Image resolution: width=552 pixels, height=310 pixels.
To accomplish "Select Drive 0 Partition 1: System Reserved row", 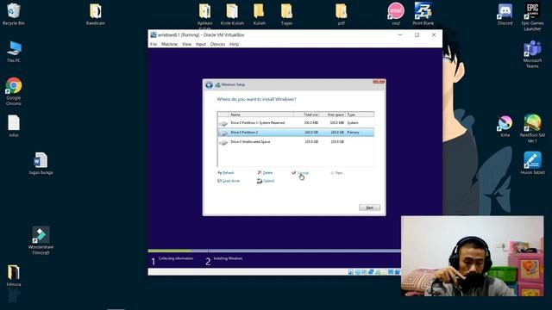I will pos(296,123).
